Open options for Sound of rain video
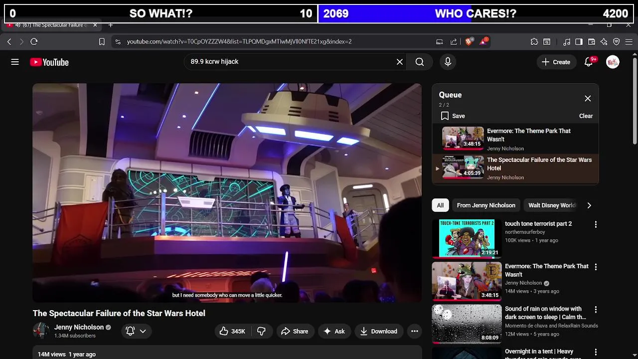Image resolution: width=638 pixels, height=359 pixels. [595, 310]
